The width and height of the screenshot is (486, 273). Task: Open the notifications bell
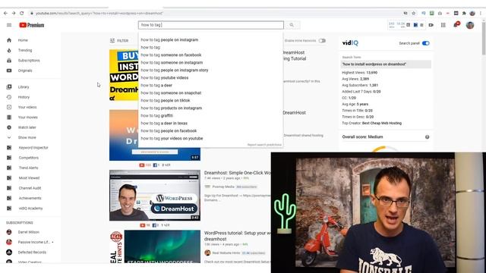(456, 25)
